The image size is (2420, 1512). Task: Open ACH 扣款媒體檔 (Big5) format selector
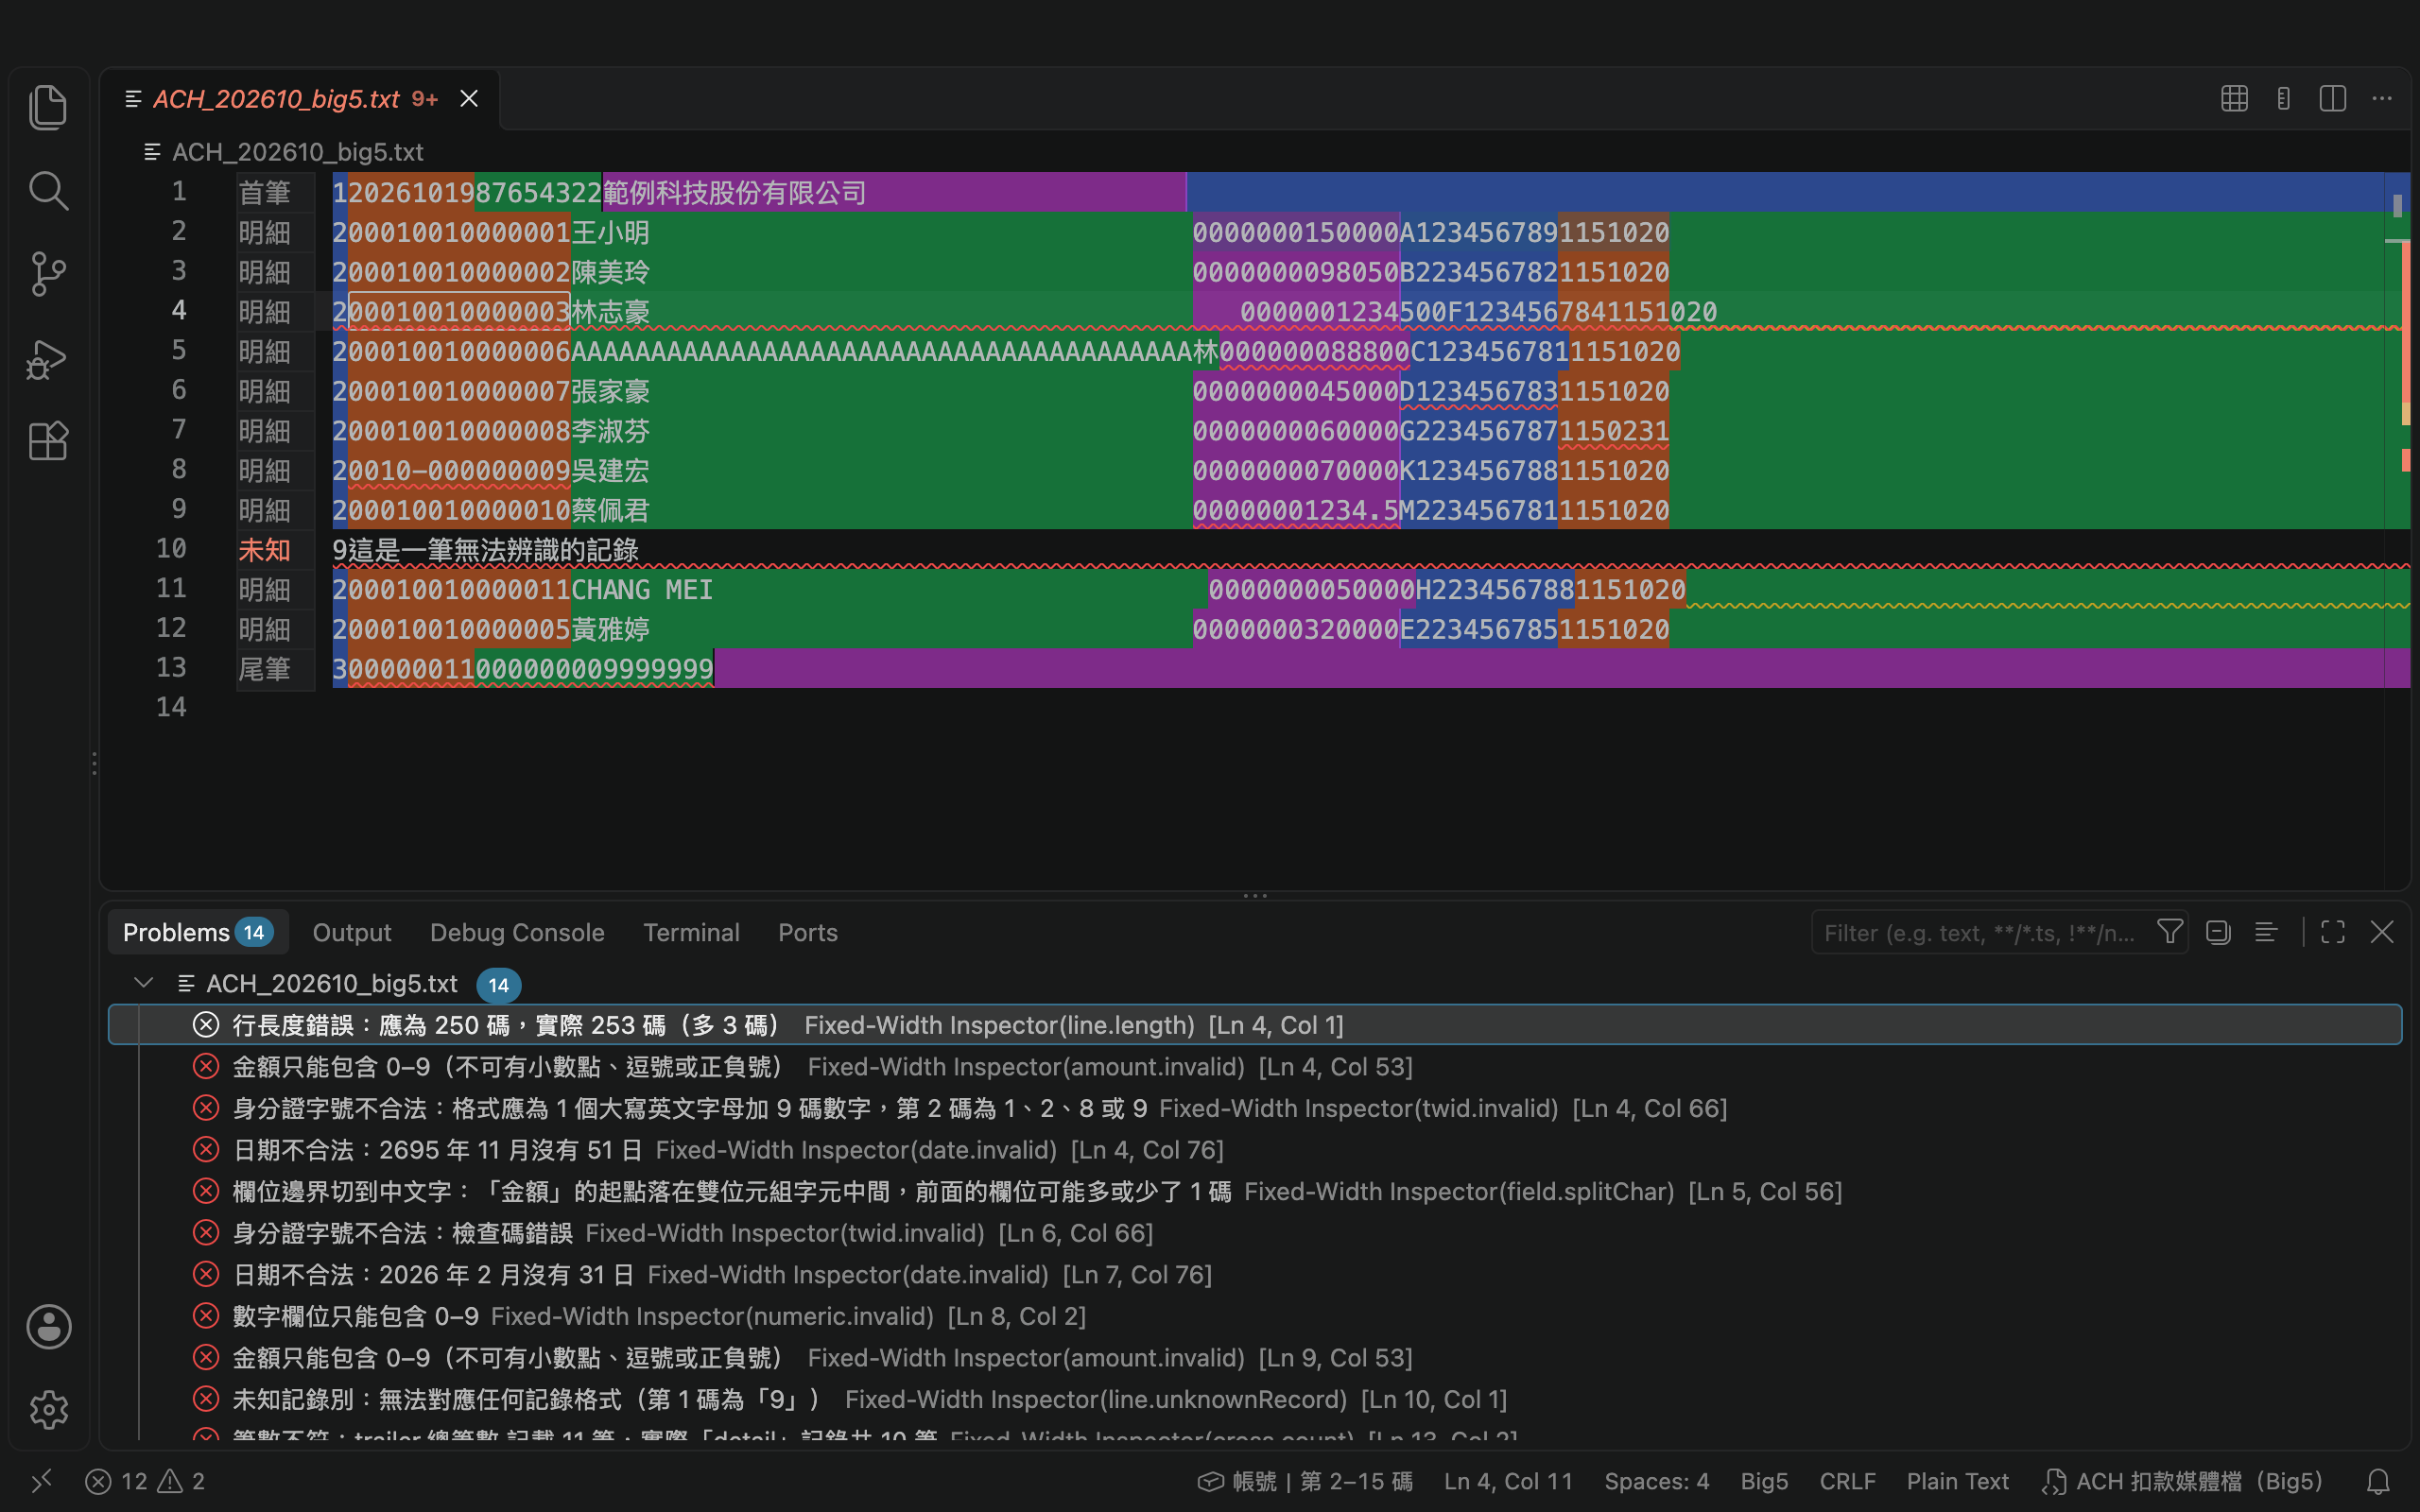[2181, 1481]
